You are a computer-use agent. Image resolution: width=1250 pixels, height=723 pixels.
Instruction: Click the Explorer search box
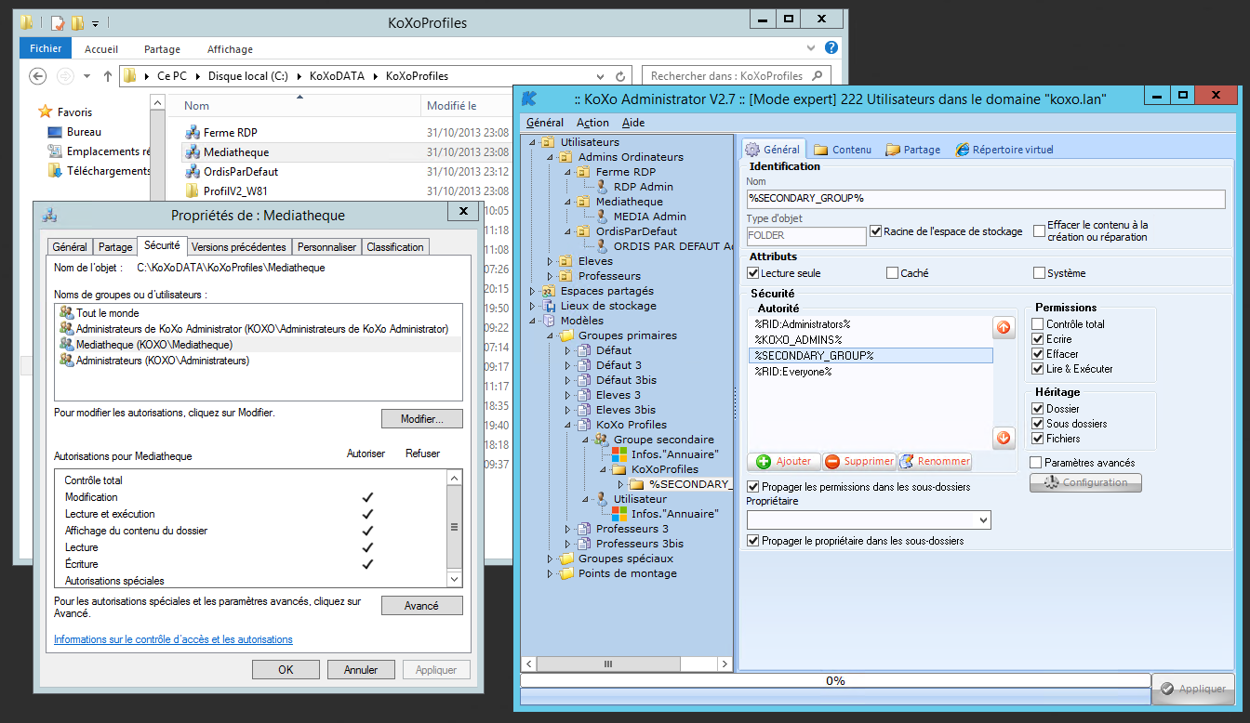(x=736, y=76)
